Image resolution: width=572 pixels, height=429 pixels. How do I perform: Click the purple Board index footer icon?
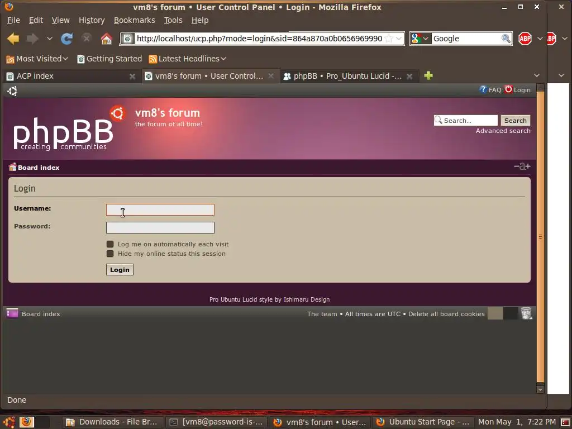(12, 313)
